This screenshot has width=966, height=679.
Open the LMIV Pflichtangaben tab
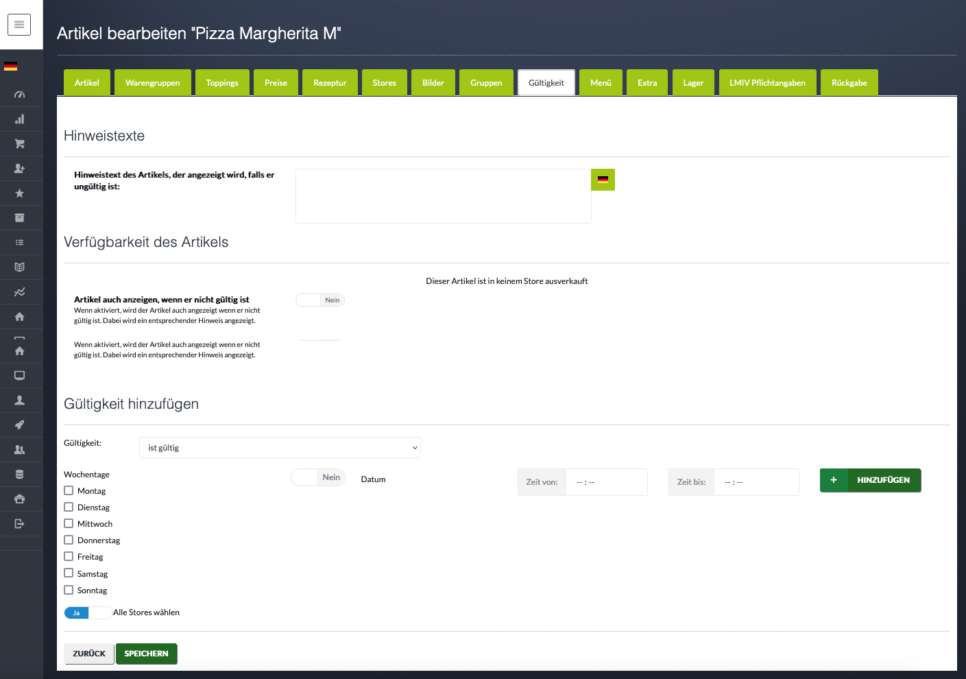[x=768, y=82]
